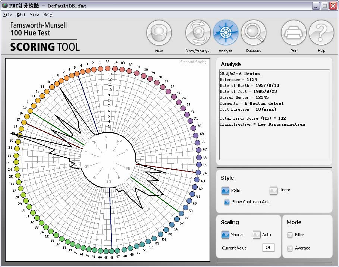Toggle Show Confusion Axis checkbox
This screenshot has width=339, height=267.
click(x=227, y=202)
